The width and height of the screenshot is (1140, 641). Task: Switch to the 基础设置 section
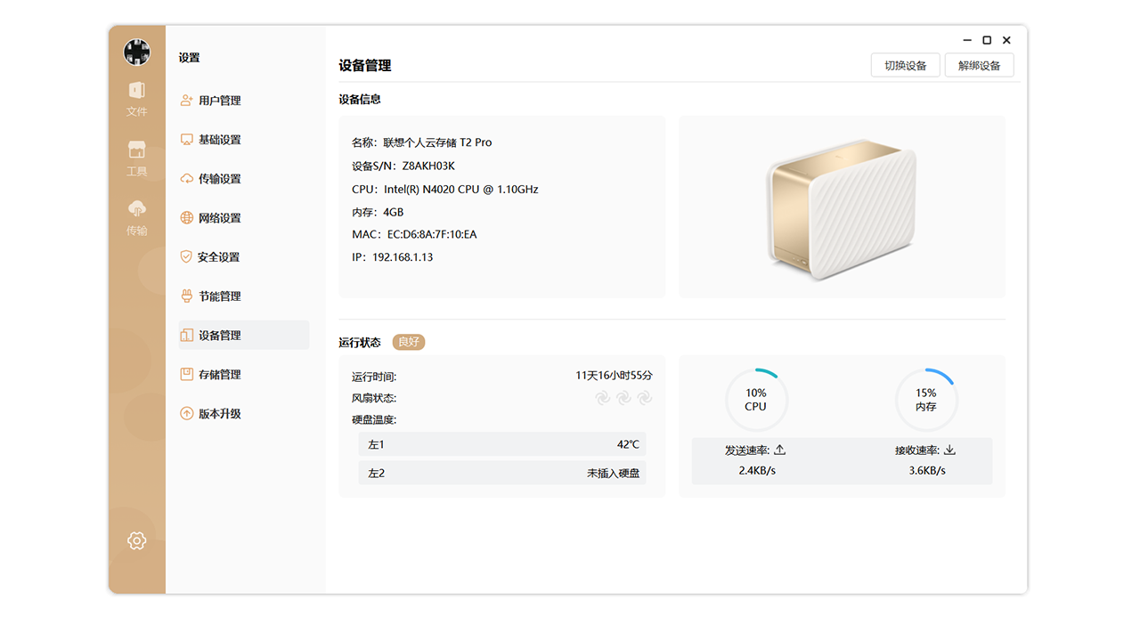tap(219, 139)
